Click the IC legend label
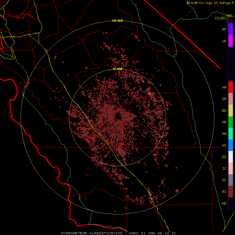 click(224, 169)
